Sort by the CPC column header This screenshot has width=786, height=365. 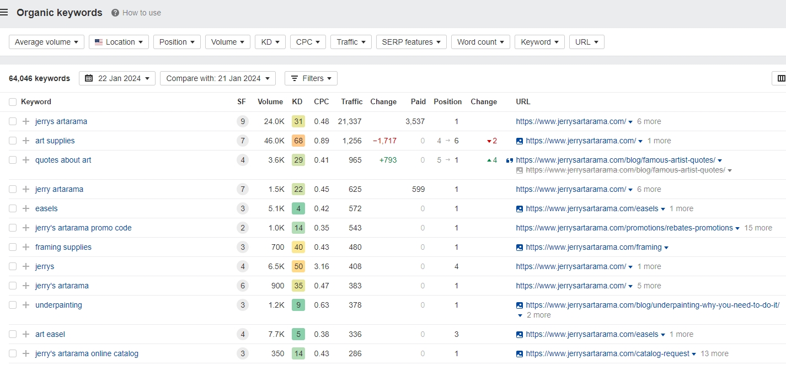[x=322, y=101]
